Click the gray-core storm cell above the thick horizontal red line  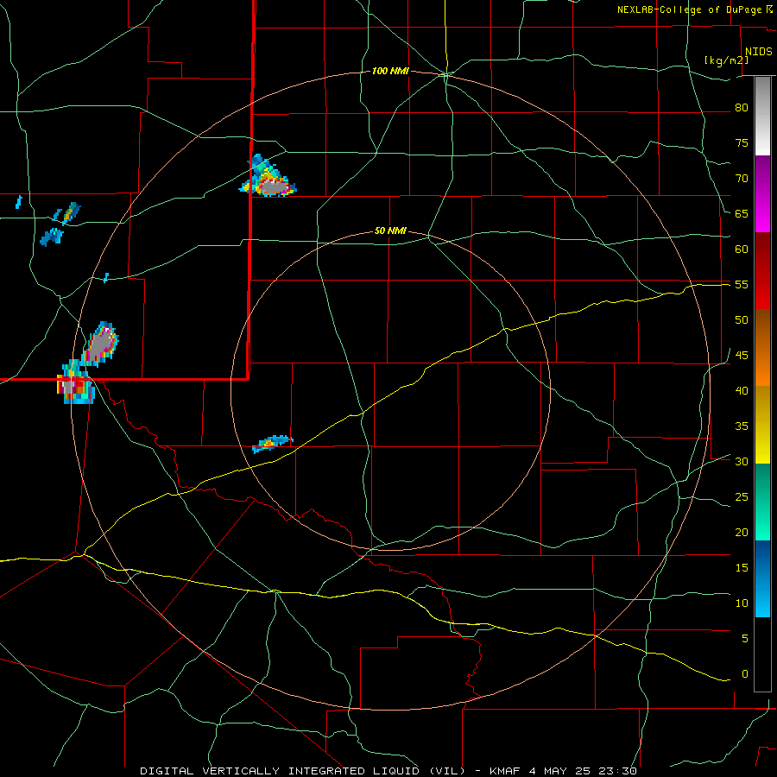point(101,343)
